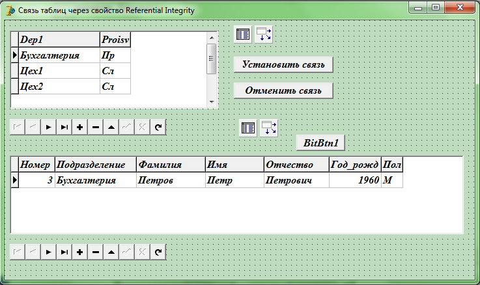This screenshot has height=285, width=480.
Task: Click the upper grid scrollbar down arrow
Action: [212, 102]
